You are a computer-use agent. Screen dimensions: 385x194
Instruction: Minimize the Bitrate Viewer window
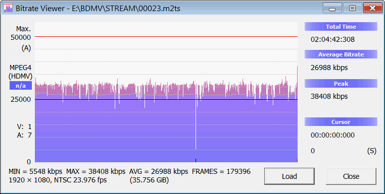332,9
